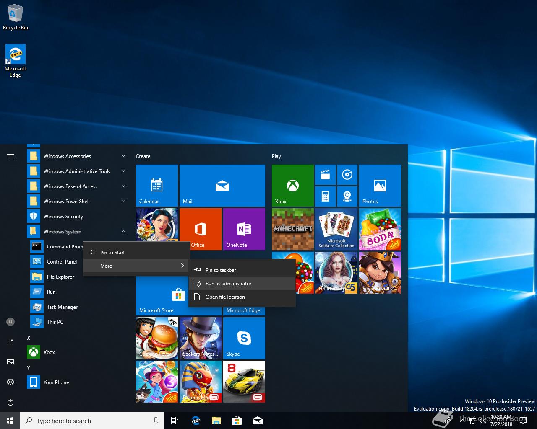Open Microsoft Solitaire Collection tile
The height and width of the screenshot is (429, 537).
pyautogui.click(x=336, y=229)
